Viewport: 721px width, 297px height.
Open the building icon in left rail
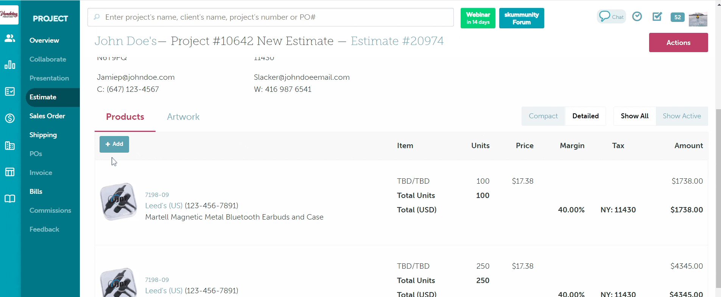click(x=10, y=145)
